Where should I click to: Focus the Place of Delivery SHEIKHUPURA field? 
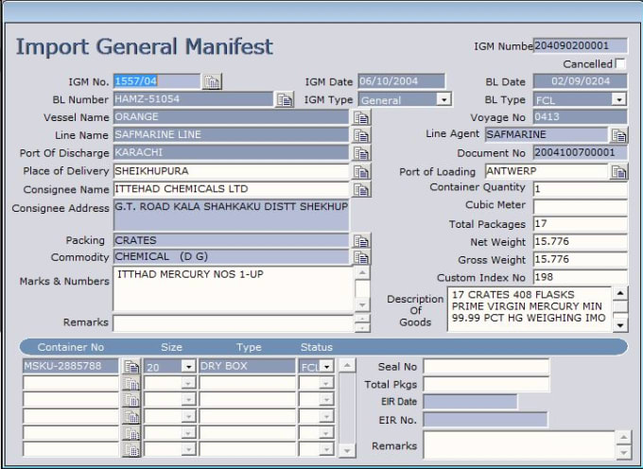pos(231,171)
